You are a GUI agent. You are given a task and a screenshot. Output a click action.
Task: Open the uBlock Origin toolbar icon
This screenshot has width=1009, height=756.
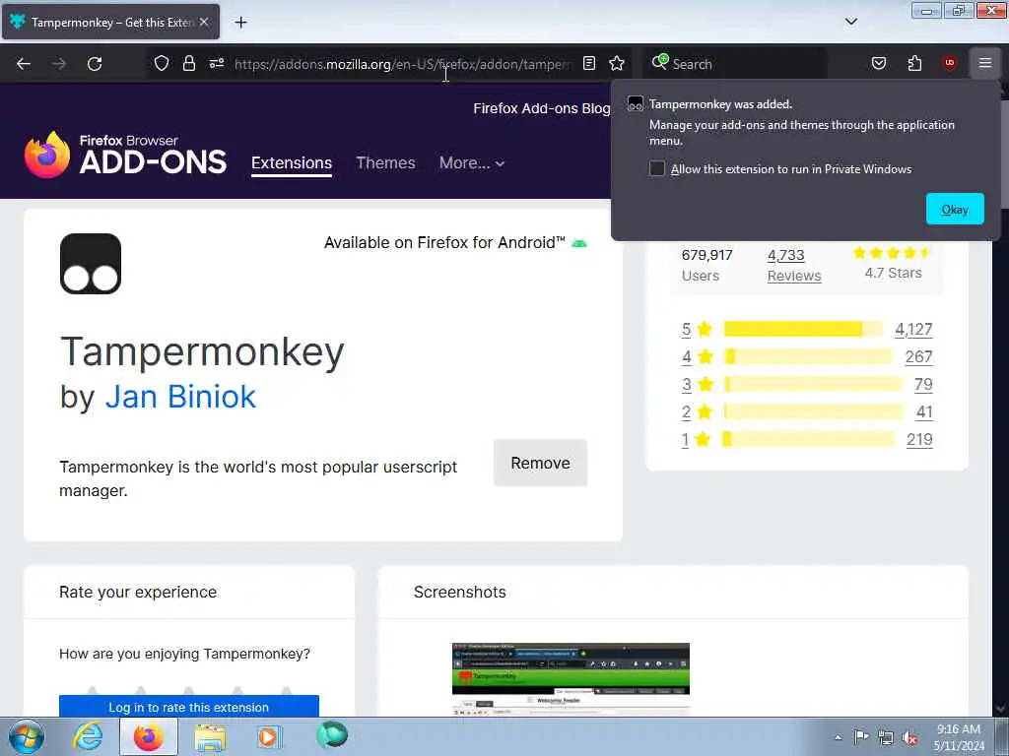click(x=949, y=63)
